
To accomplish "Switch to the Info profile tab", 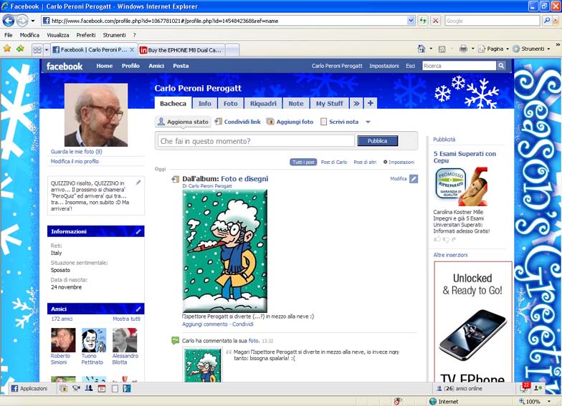I will tap(205, 103).
